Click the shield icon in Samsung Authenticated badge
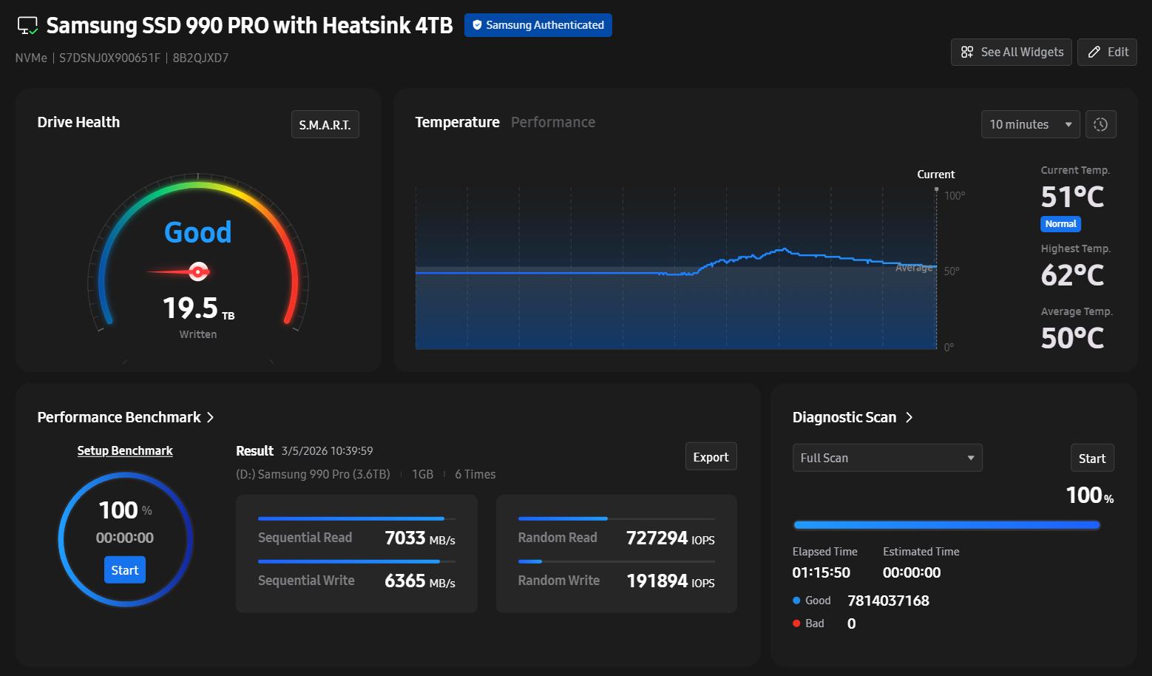 pyautogui.click(x=478, y=25)
